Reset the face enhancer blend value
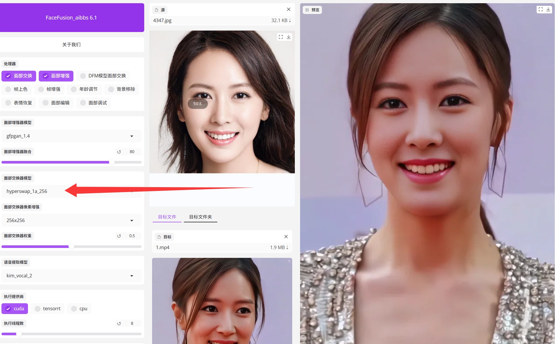The image size is (555, 344). pyautogui.click(x=119, y=152)
